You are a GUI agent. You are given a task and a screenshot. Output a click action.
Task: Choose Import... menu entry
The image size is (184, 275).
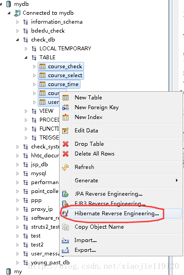(x=121, y=240)
